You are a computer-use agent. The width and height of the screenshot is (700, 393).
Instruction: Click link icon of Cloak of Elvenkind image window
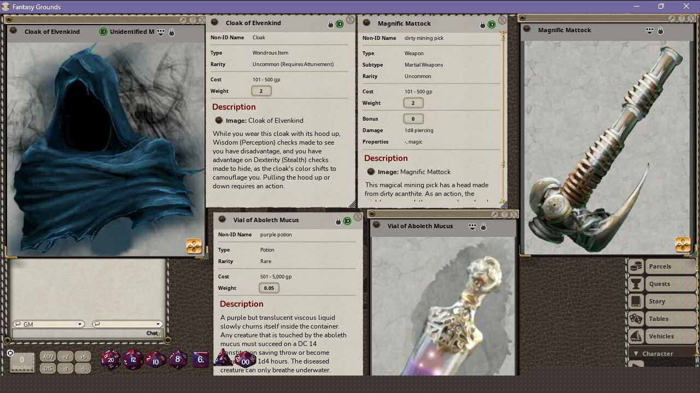[14, 31]
